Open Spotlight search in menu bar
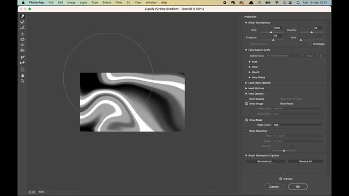The width and height of the screenshot is (349, 196). 284,2
